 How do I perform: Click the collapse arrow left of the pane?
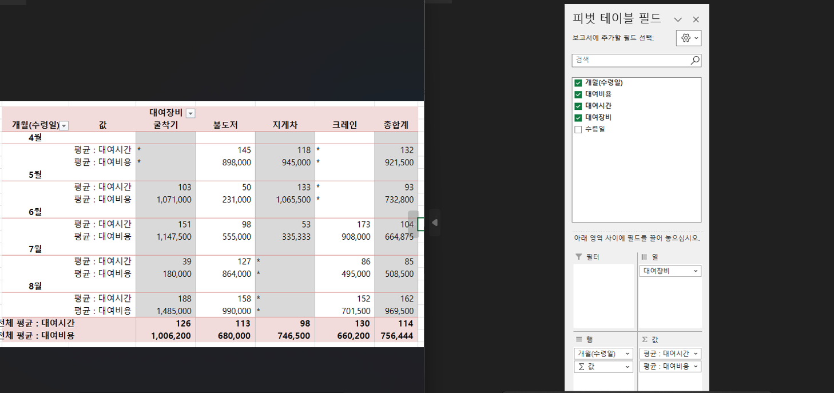coord(434,223)
